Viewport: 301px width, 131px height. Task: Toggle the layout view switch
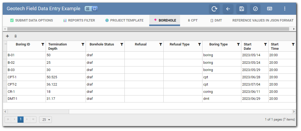91,9
